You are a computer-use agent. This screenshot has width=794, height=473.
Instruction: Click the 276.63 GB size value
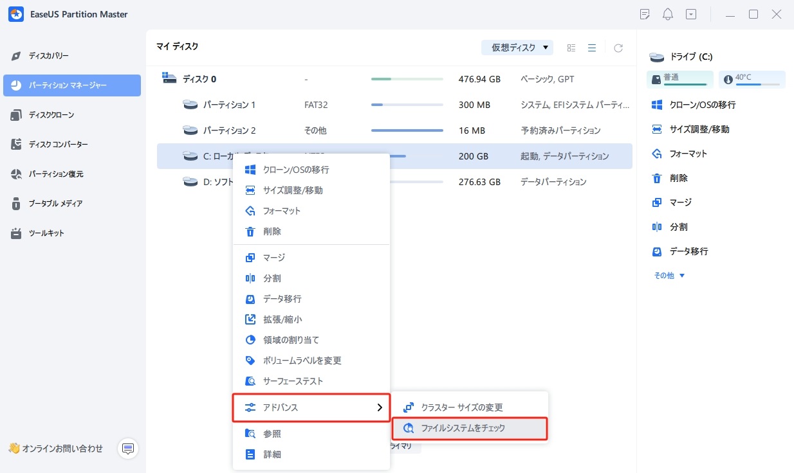pos(479,182)
